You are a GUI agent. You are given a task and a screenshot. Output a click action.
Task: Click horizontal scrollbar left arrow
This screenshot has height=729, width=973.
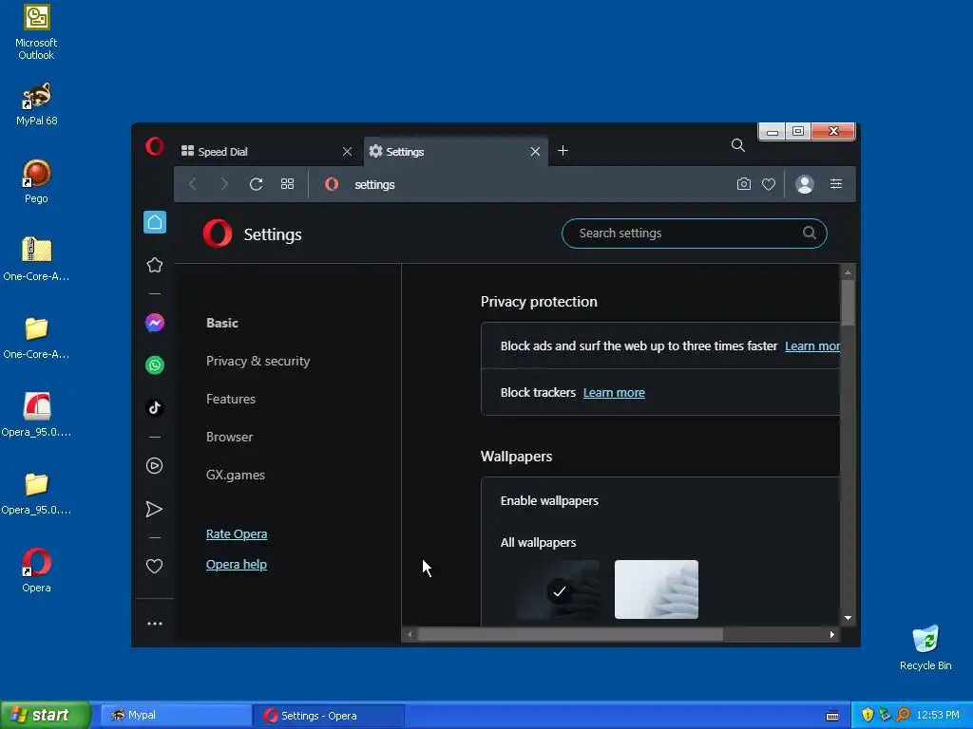click(x=410, y=635)
